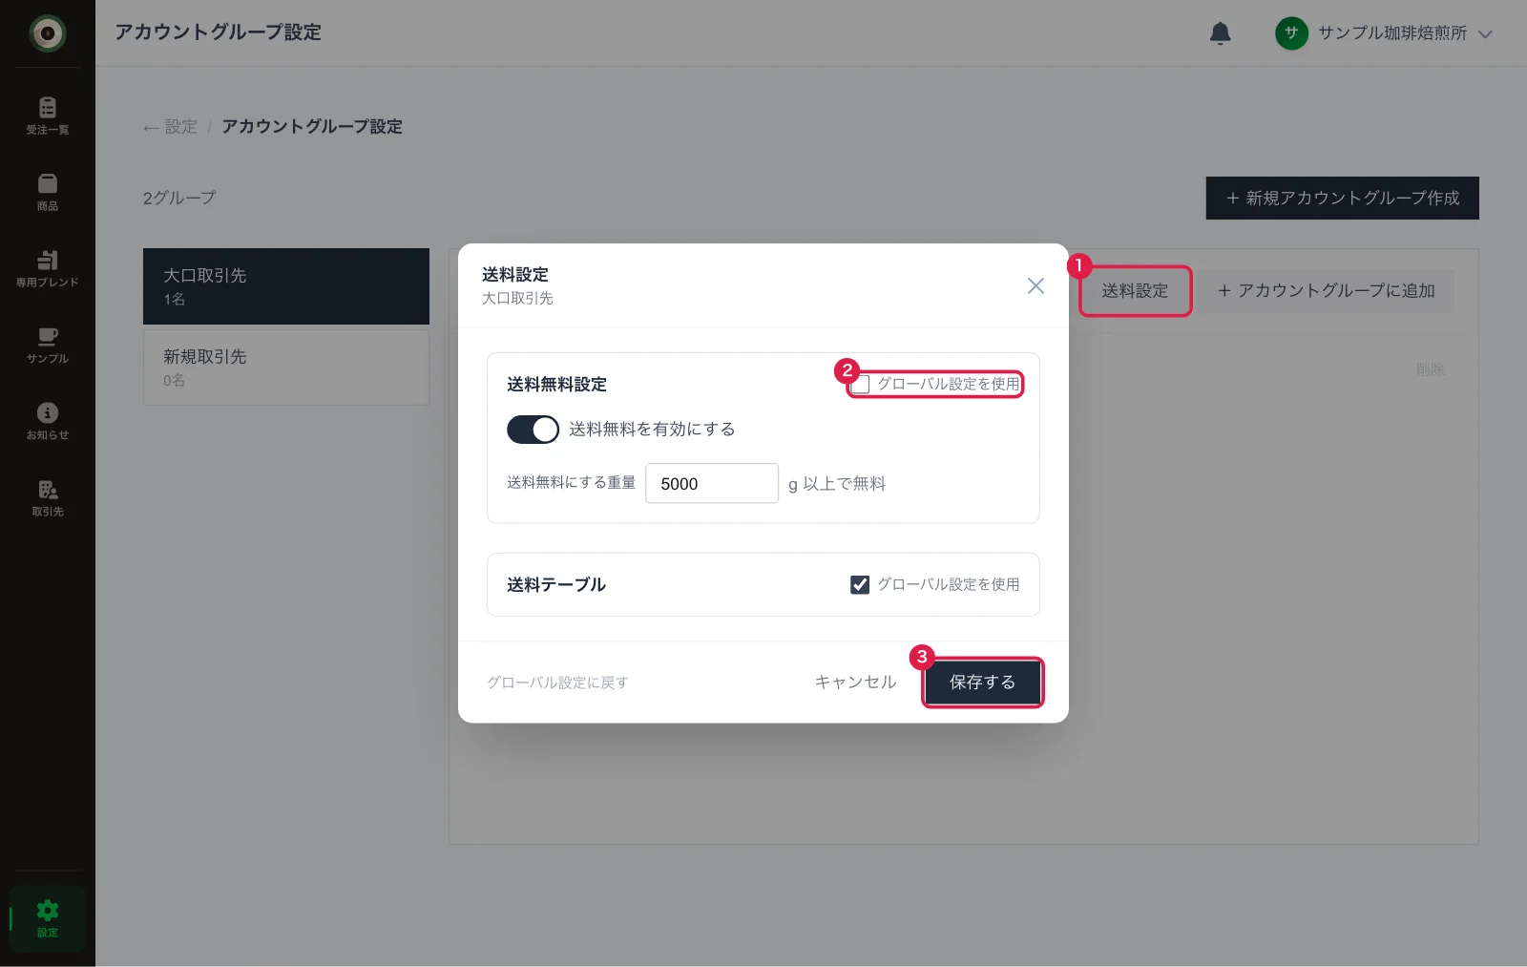Open the notification bell
The width and height of the screenshot is (1527, 967).
pyautogui.click(x=1220, y=33)
